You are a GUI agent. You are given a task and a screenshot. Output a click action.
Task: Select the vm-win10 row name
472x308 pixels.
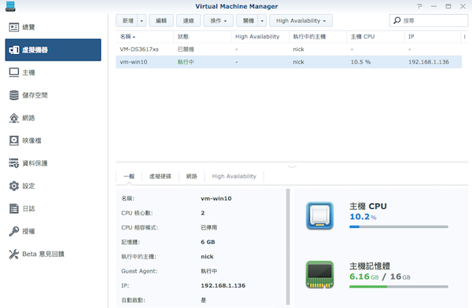pyautogui.click(x=134, y=62)
